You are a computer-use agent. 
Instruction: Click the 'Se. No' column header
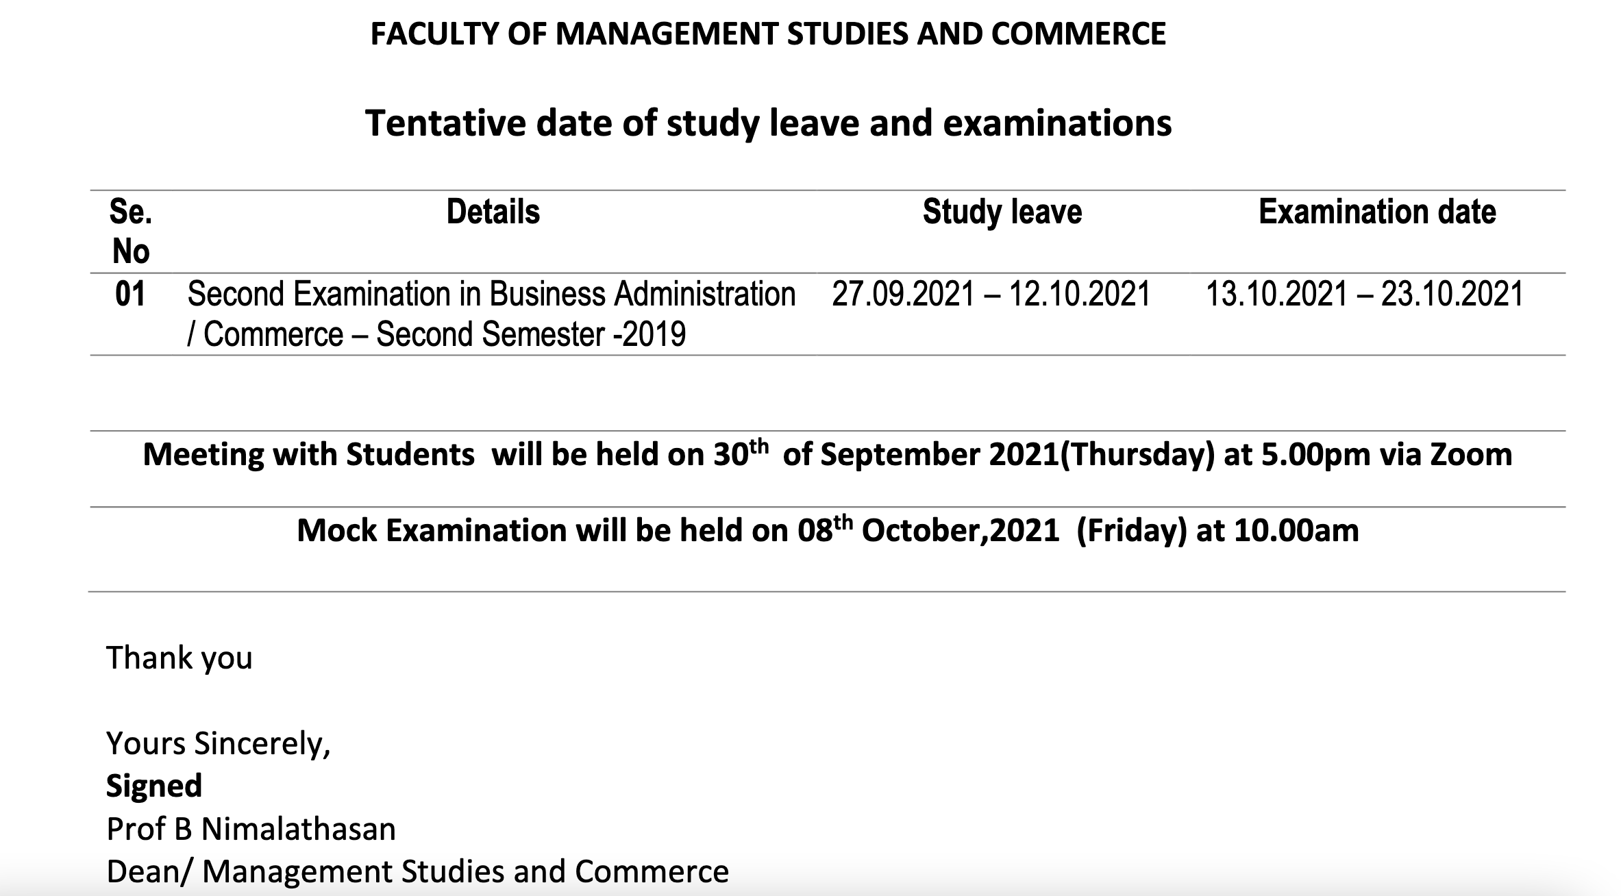click(x=130, y=232)
